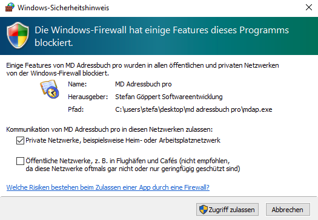
Task: Open the Welche Risiken bestehen firewall link
Action: 108,187
